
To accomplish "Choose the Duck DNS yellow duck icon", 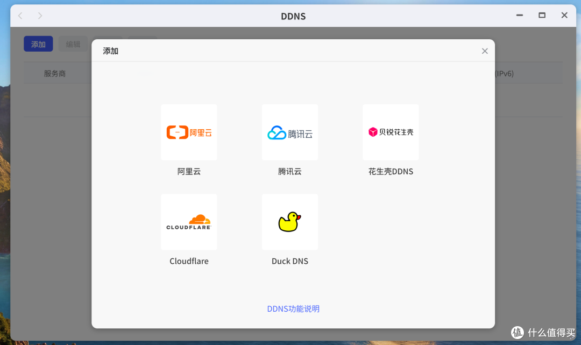I will click(x=290, y=222).
